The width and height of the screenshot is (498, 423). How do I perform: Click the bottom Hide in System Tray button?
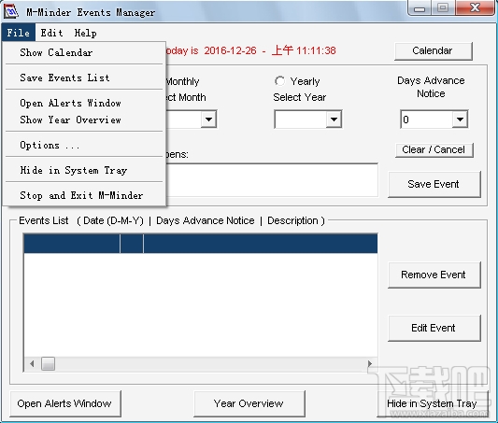click(433, 403)
